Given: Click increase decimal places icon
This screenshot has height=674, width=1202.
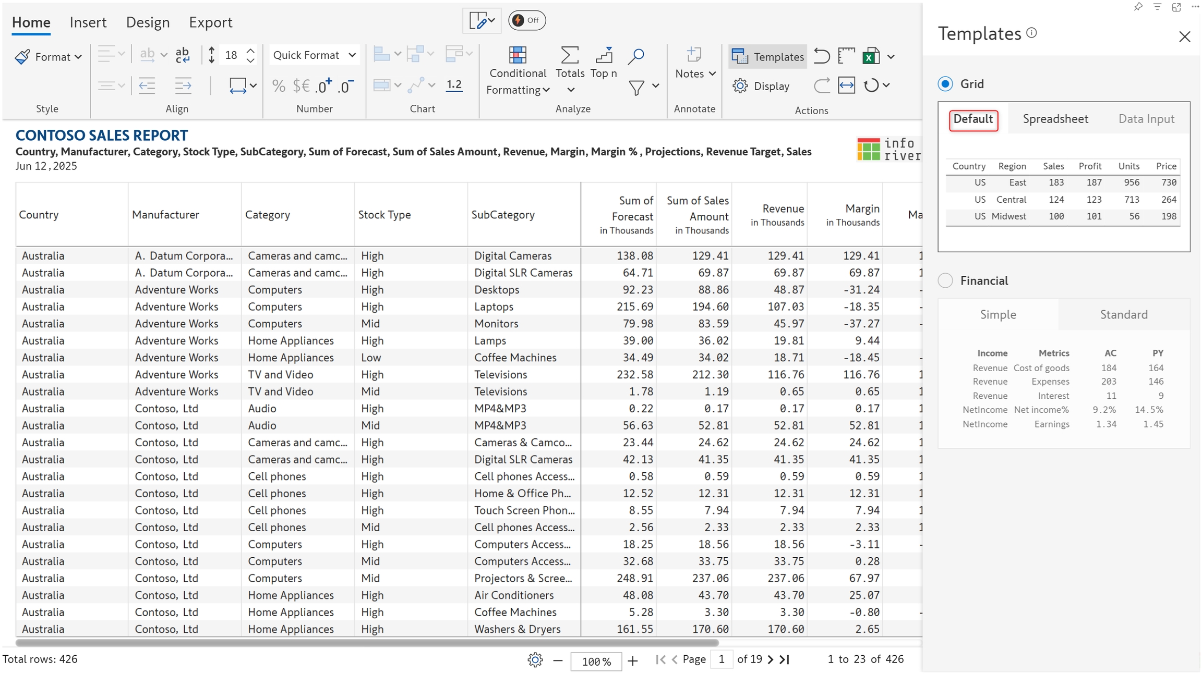Looking at the screenshot, I should pyautogui.click(x=323, y=86).
